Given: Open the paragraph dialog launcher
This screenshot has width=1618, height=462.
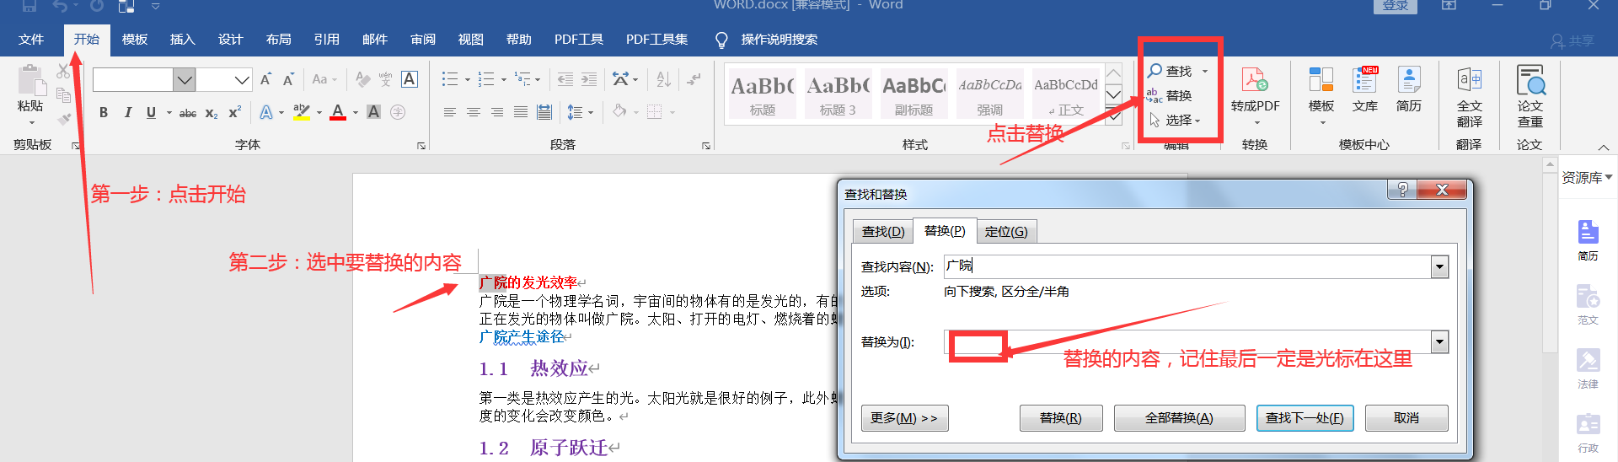Looking at the screenshot, I should 706,146.
